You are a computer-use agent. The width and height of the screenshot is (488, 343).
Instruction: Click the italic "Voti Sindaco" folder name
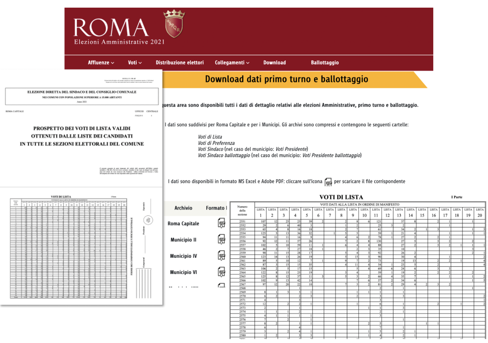(211, 149)
